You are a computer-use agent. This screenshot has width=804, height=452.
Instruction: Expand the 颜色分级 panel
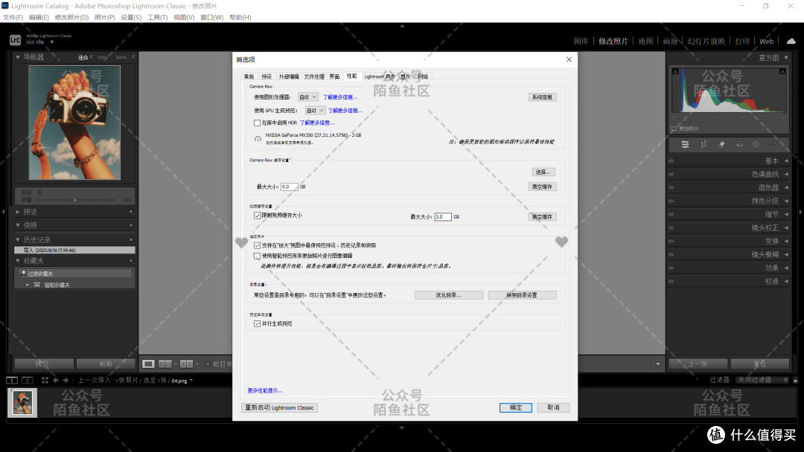[786, 201]
